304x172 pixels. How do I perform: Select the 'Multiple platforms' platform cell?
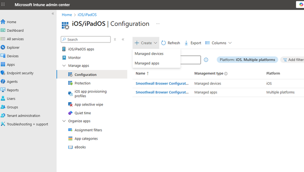tap(280, 92)
